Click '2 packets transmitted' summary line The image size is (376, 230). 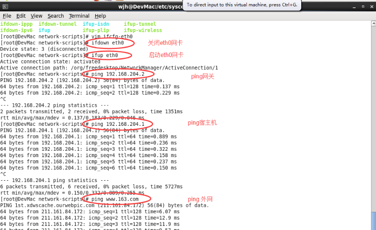(x=91, y=112)
